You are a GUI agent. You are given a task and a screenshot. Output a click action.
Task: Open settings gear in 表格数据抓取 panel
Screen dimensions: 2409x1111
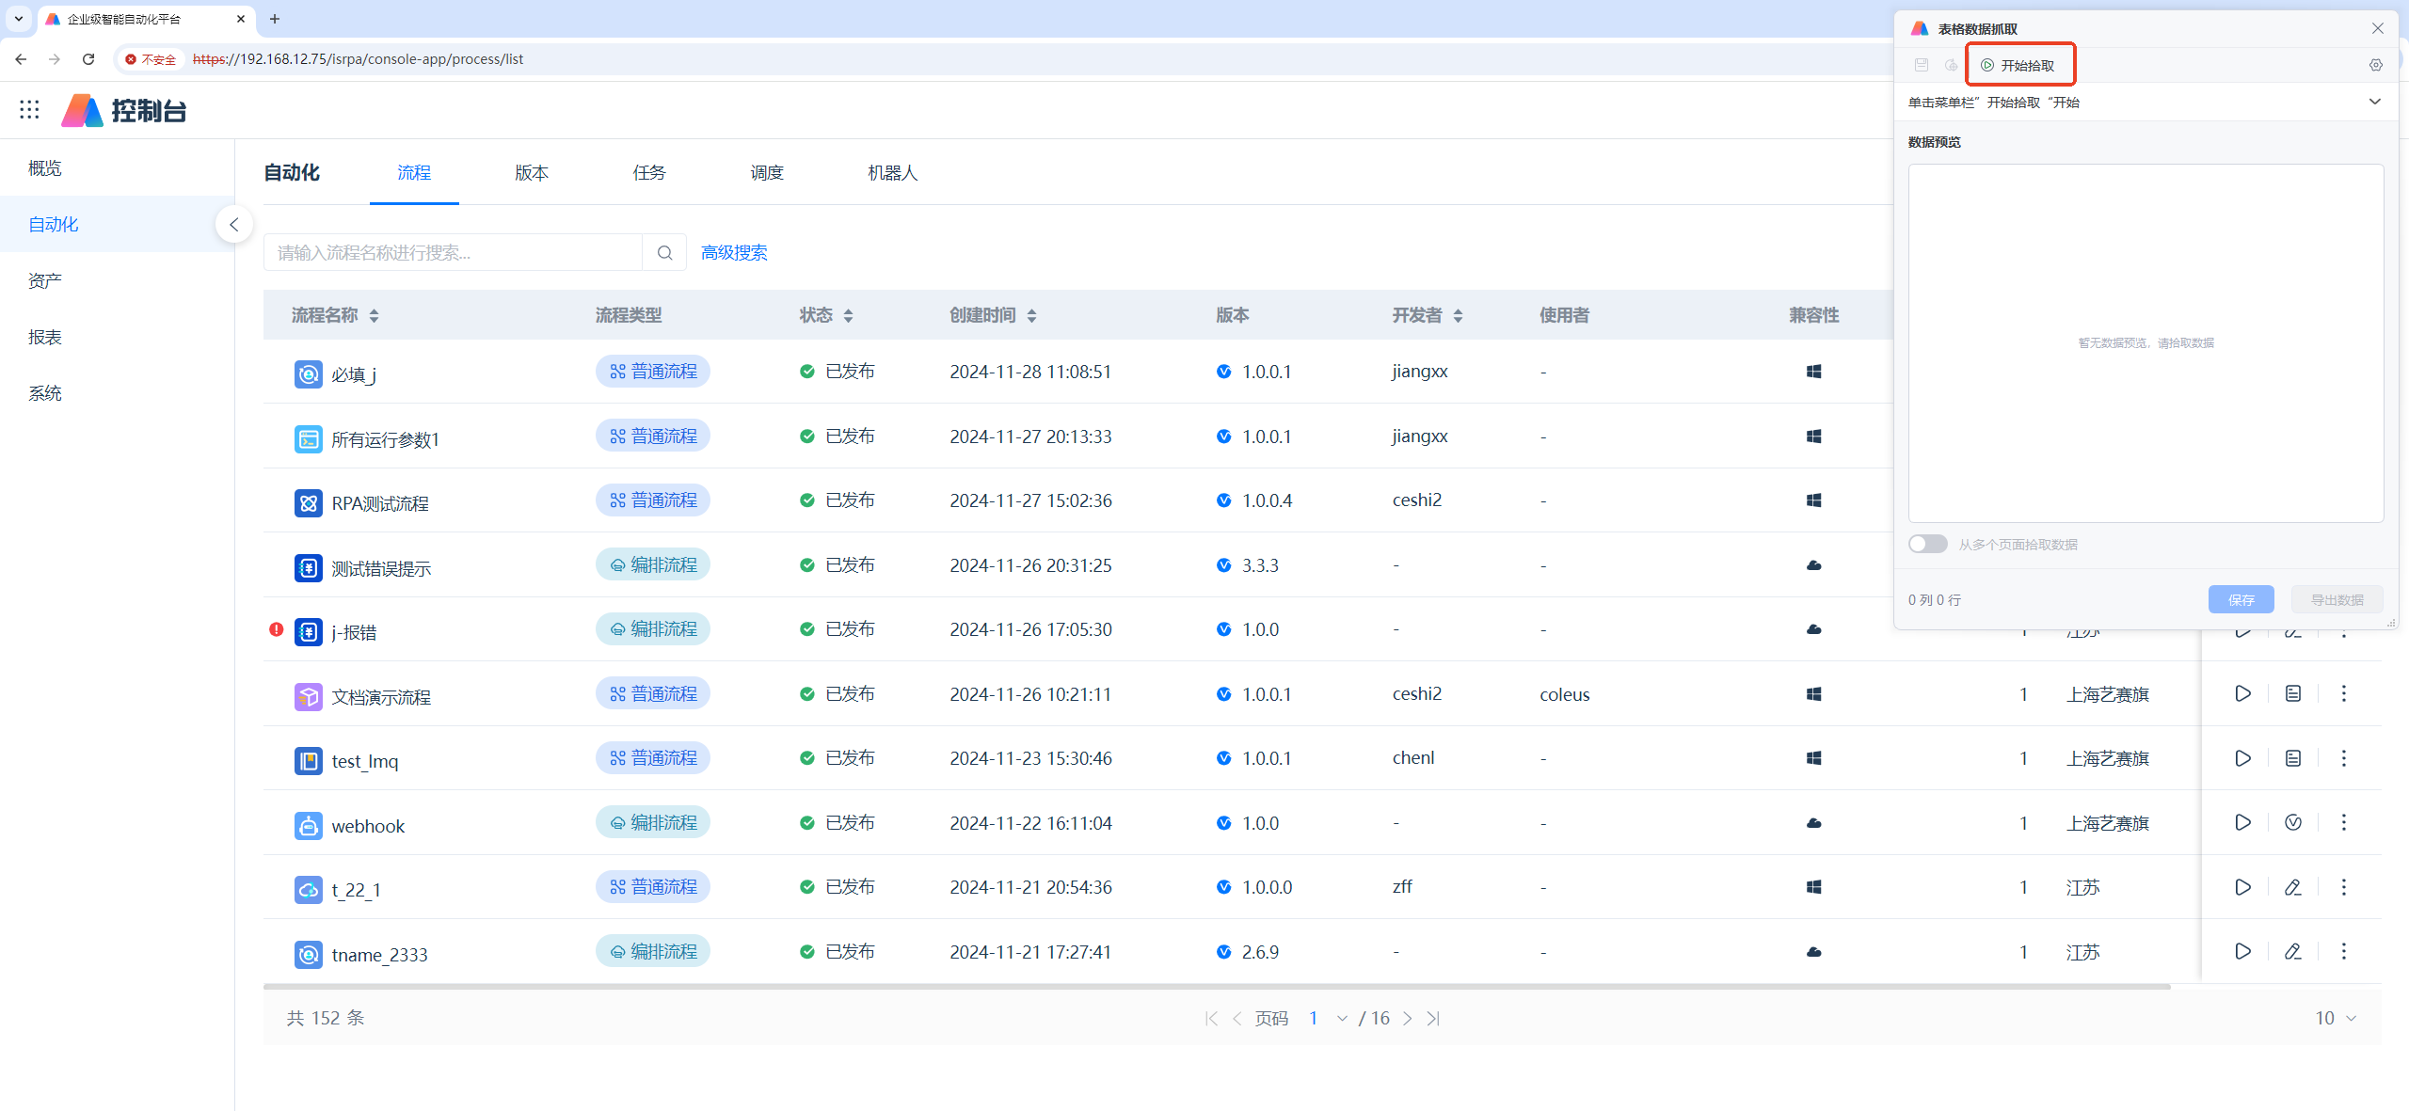(2376, 65)
